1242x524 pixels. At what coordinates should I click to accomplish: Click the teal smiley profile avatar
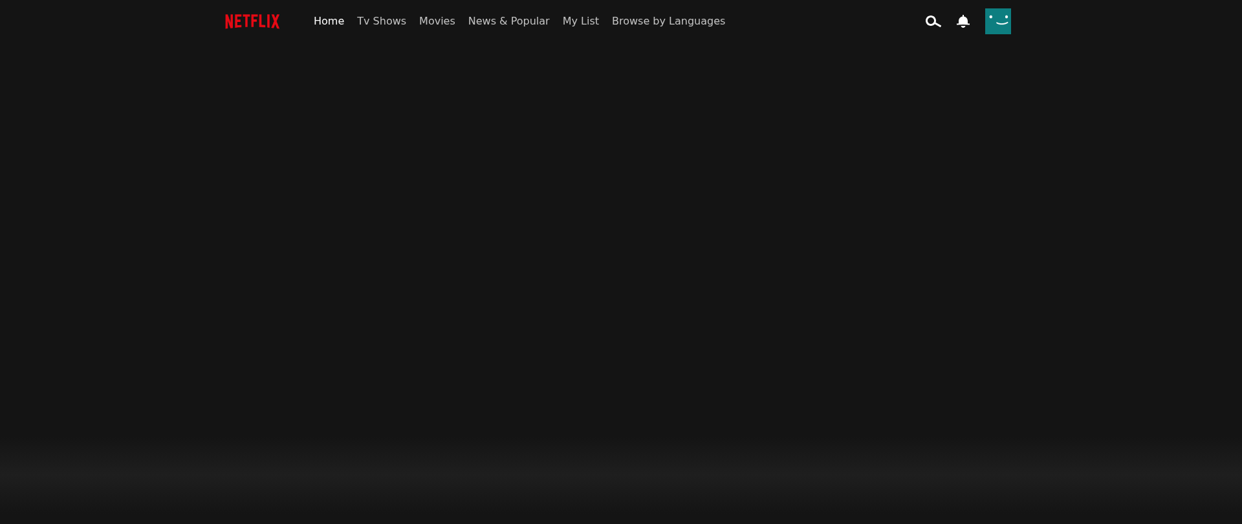click(x=997, y=21)
